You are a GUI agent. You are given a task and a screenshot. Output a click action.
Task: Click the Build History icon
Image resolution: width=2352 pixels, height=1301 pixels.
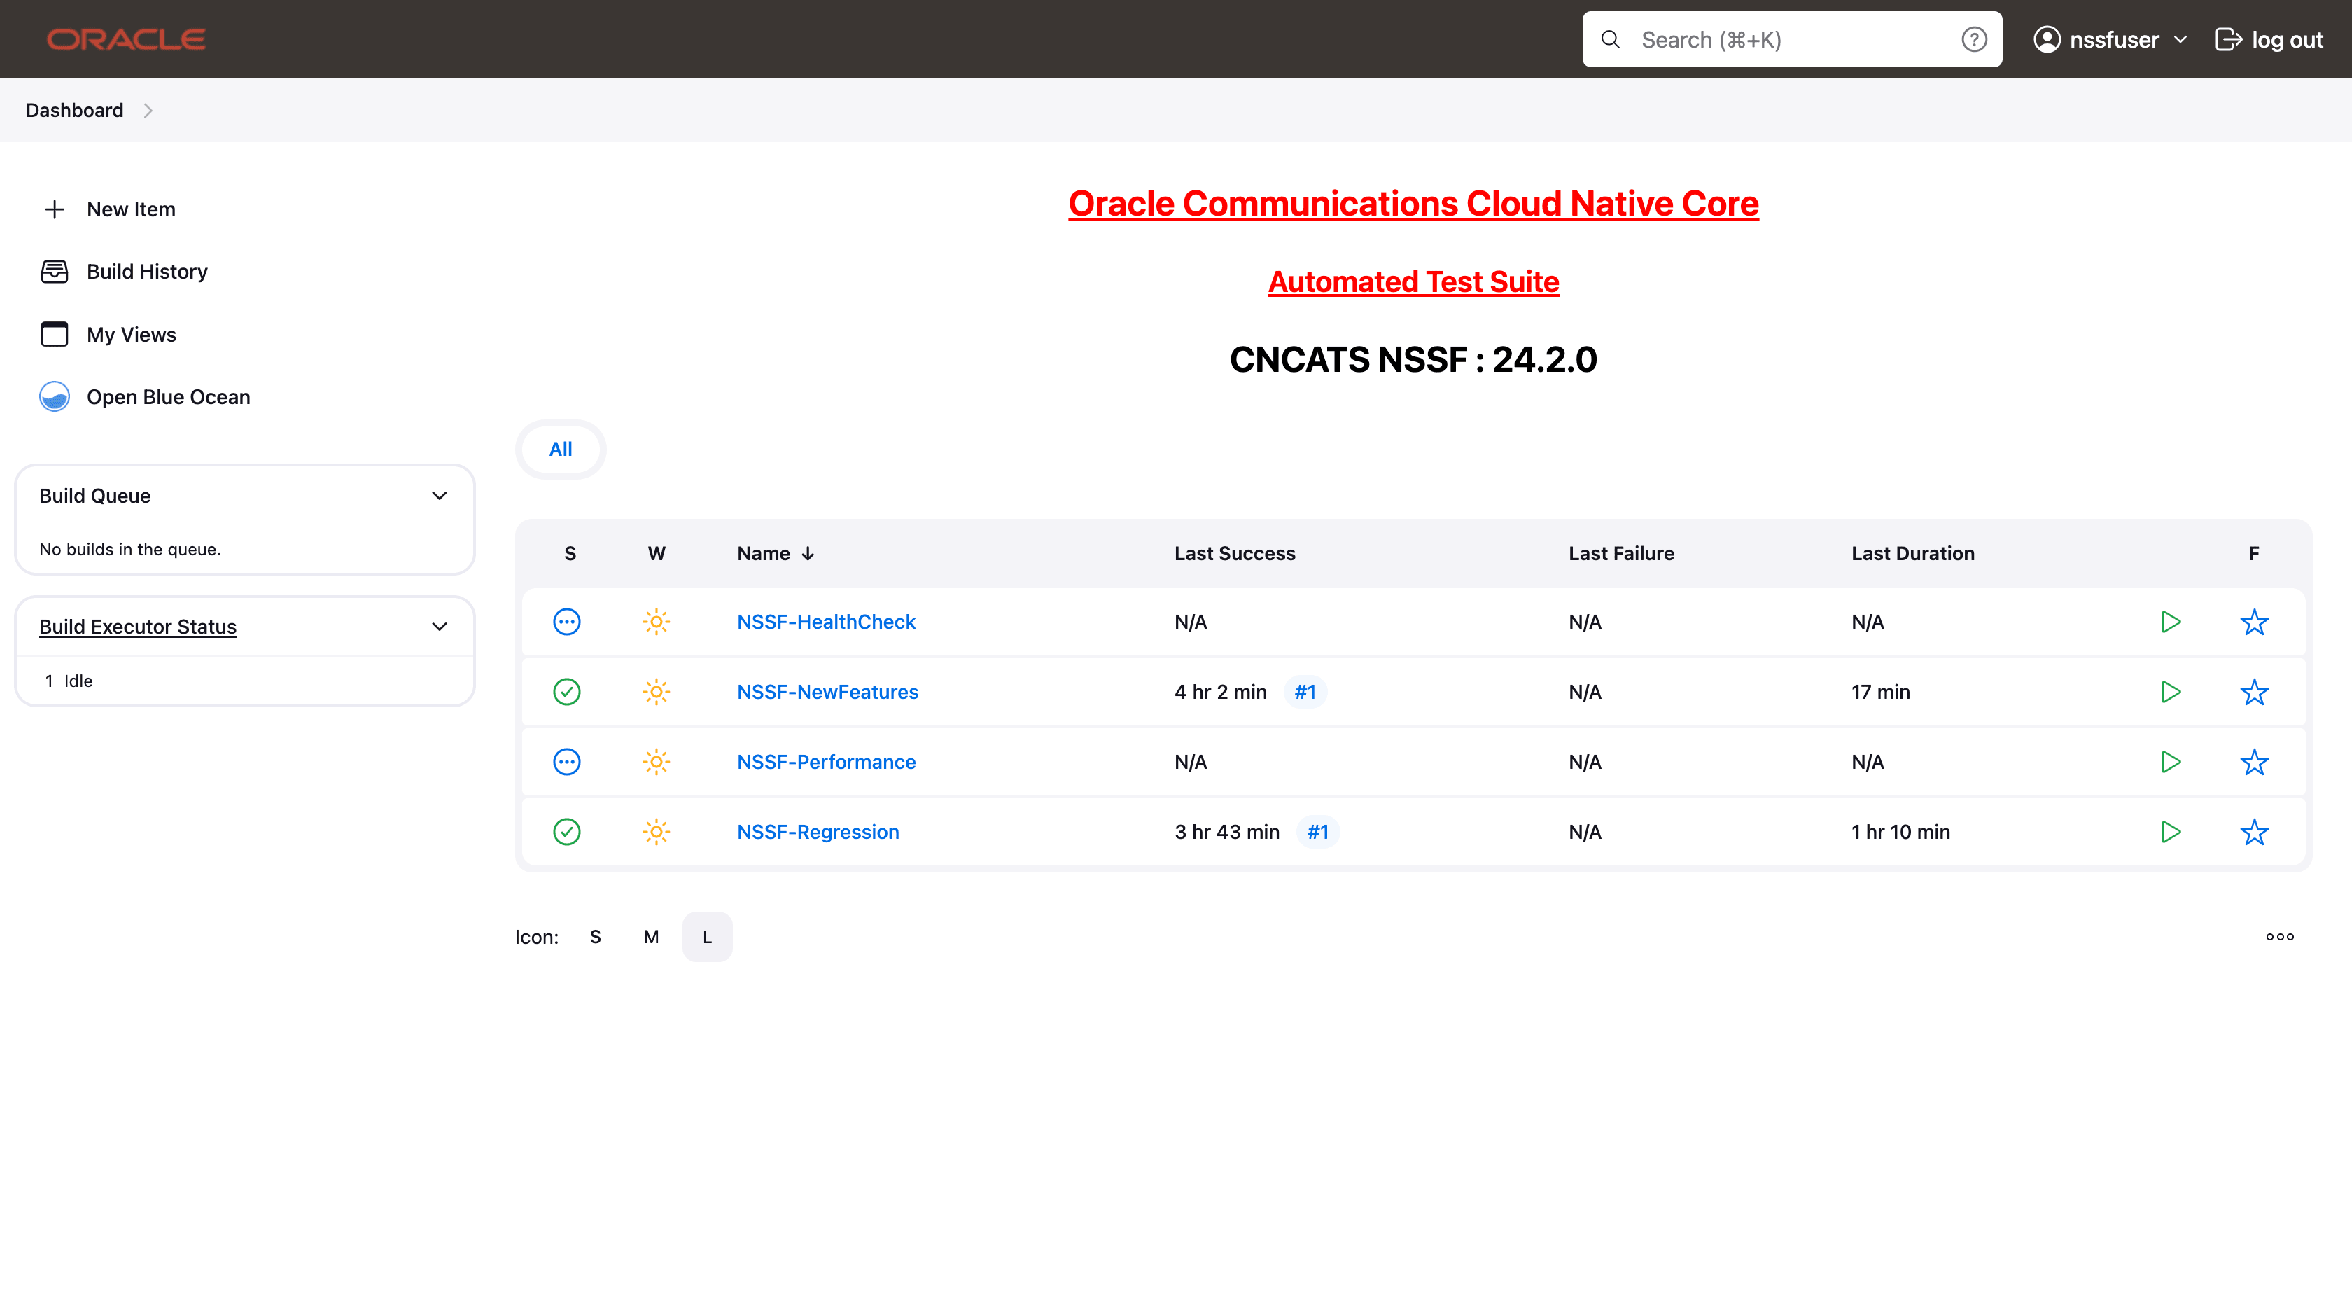pos(55,272)
